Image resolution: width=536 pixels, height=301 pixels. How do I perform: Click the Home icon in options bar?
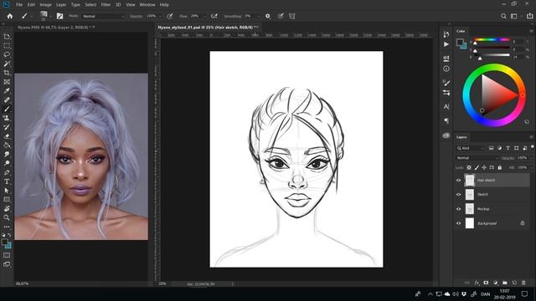10,16
